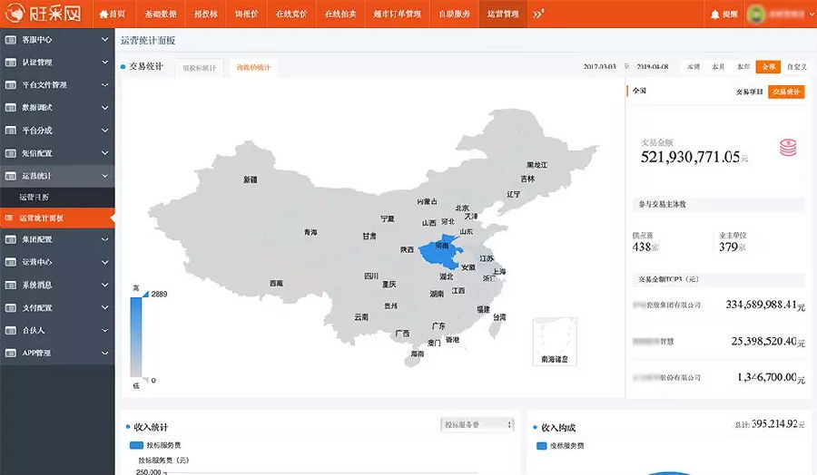Image resolution: width=817 pixels, height=475 pixels.
Task: Click the user avatar in the header
Action: (756, 15)
